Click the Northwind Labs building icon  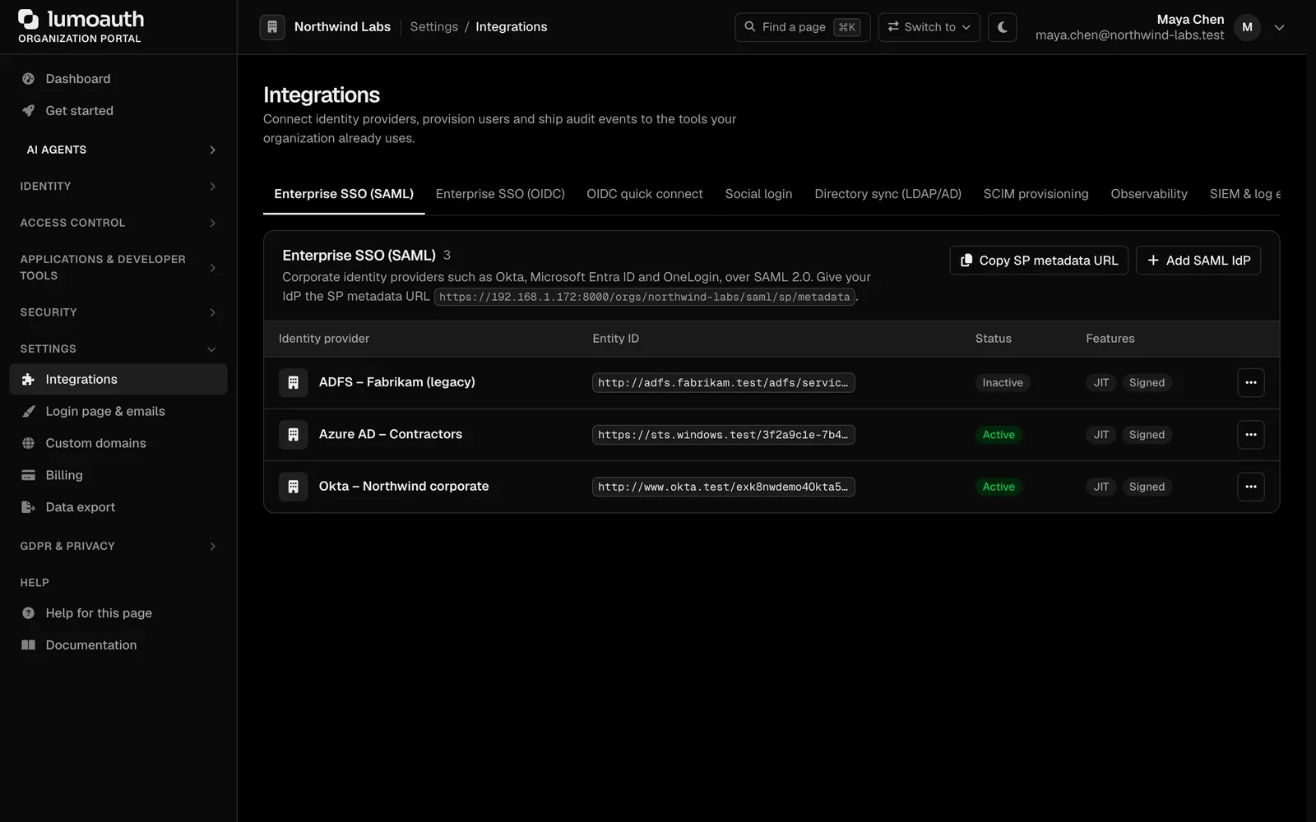coord(272,27)
